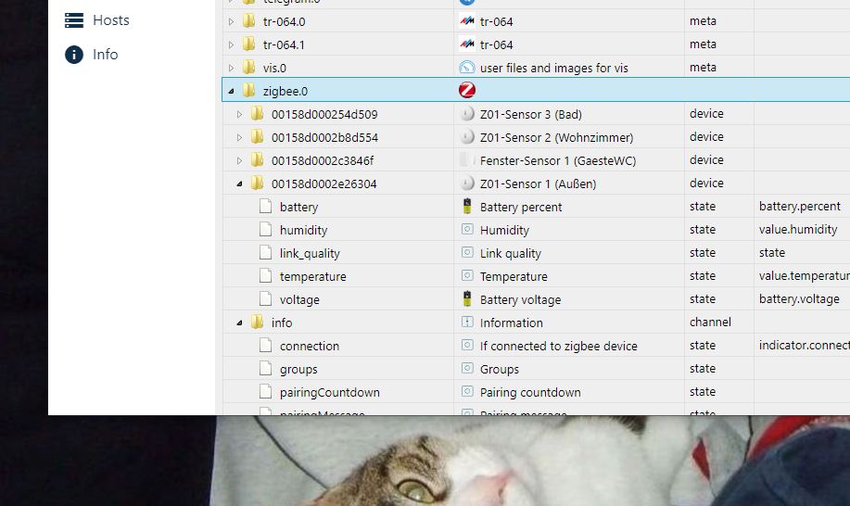Image resolution: width=850 pixels, height=506 pixels.
Task: Click sensor icon for Z01-Sensor 1 (Außen)
Action: [x=467, y=183]
